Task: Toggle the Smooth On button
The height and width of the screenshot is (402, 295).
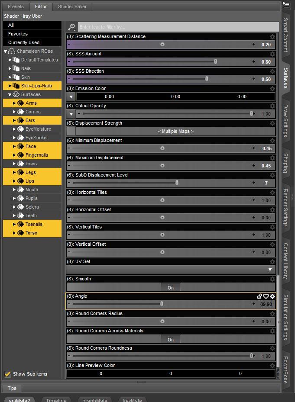Action: (x=171, y=288)
